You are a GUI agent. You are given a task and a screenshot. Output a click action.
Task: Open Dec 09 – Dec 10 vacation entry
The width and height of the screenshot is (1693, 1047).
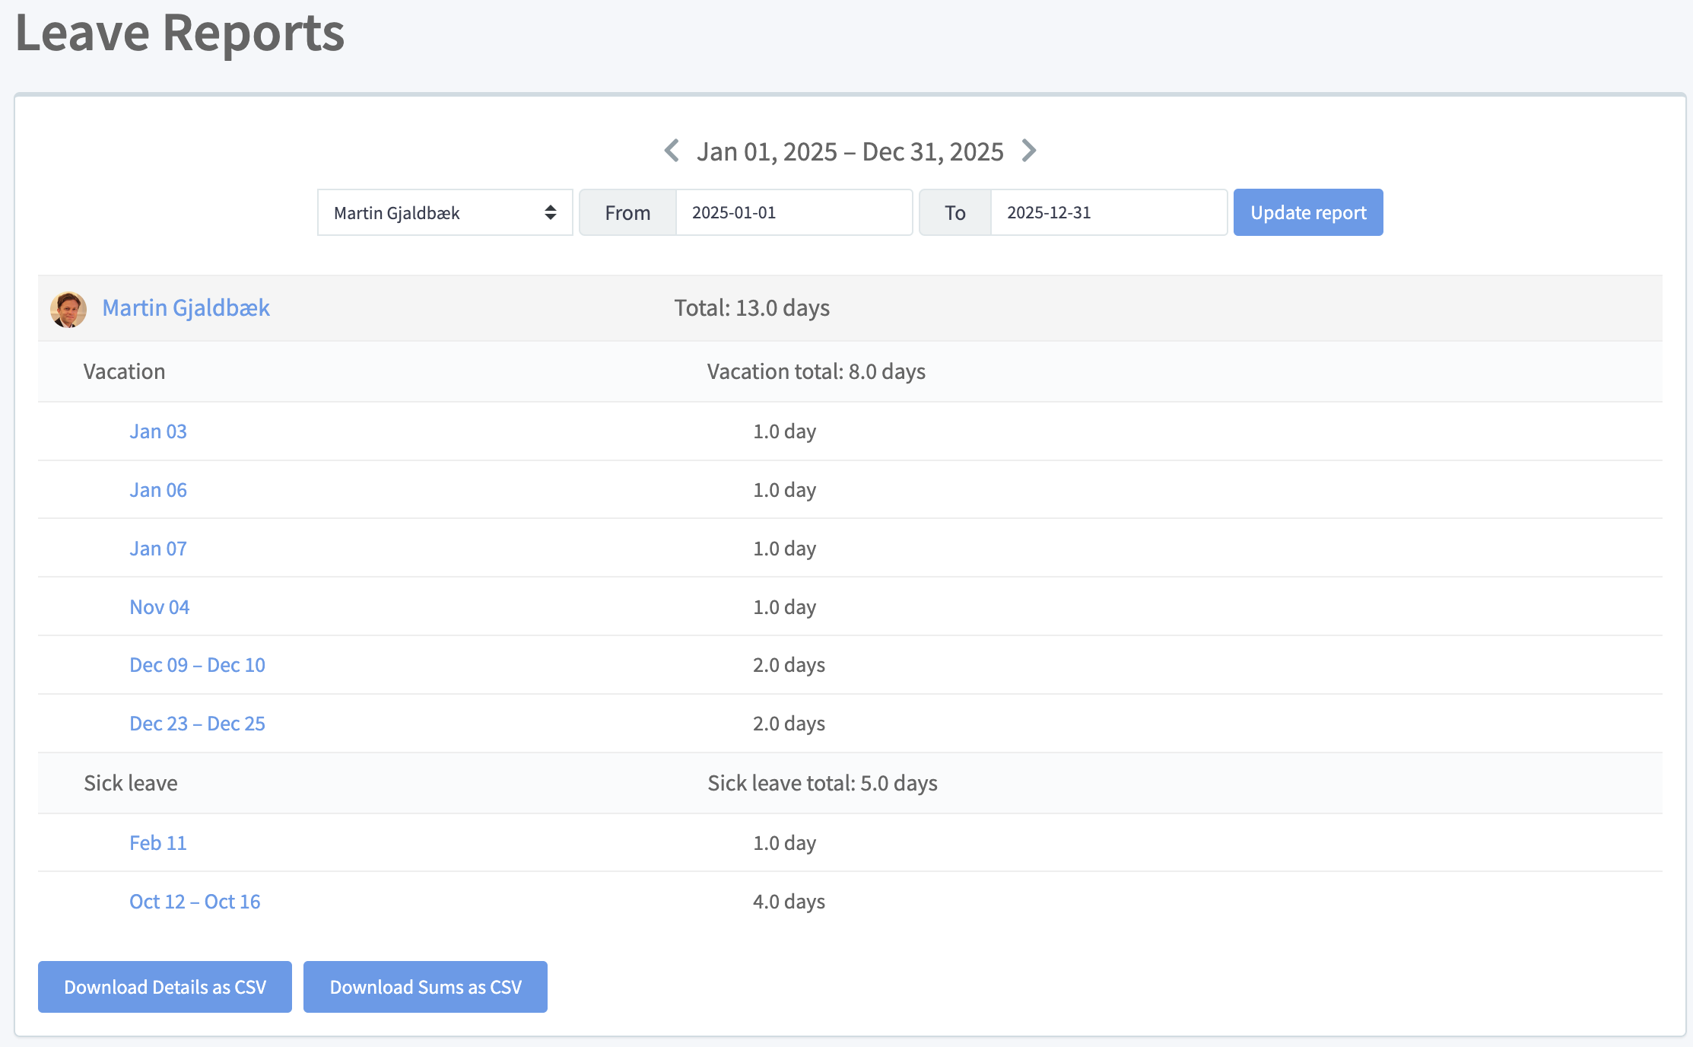197,665
